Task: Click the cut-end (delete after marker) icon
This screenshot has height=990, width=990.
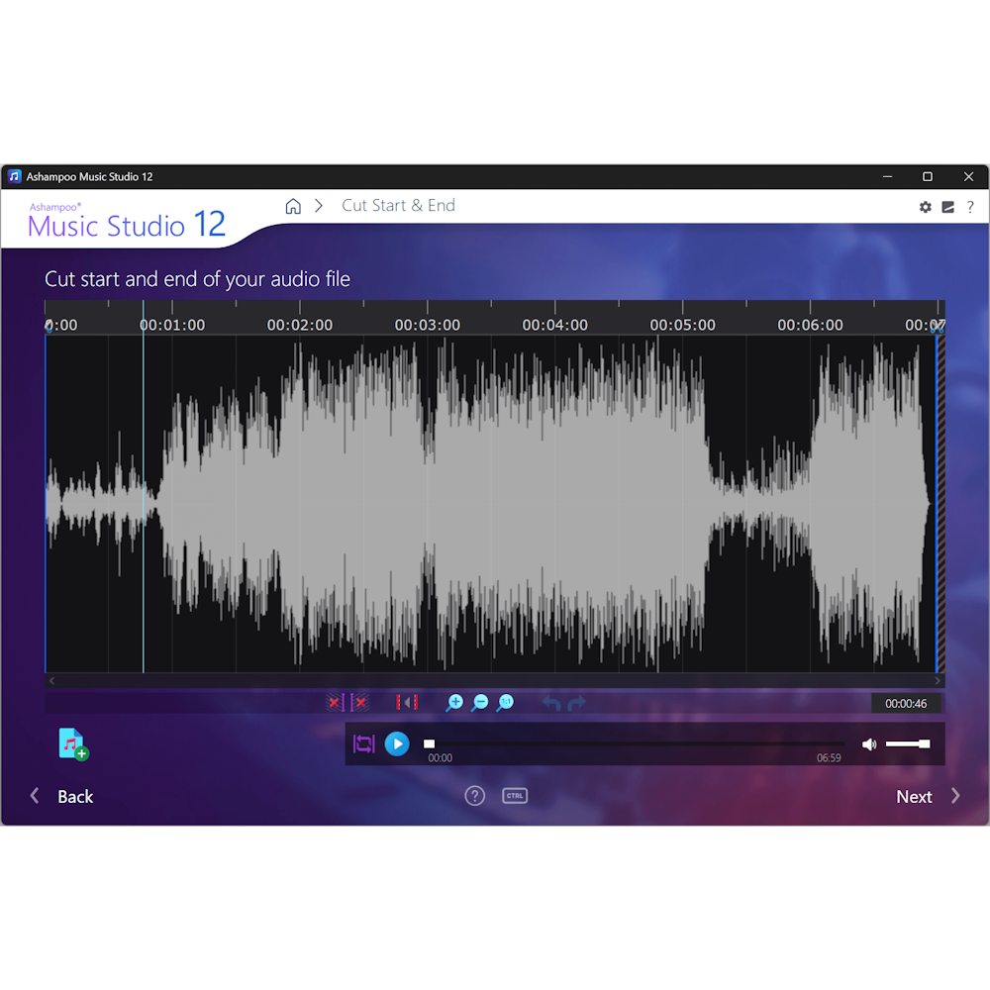Action: (x=359, y=703)
